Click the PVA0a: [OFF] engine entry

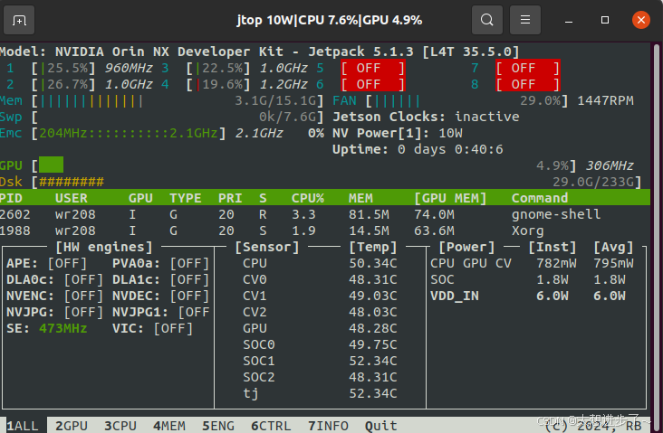click(160, 263)
